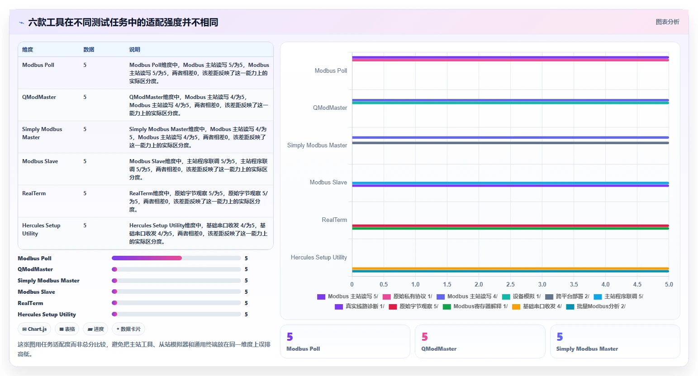Click the orange Hercules Setup Utility chart bar

pyautogui.click(x=510, y=268)
